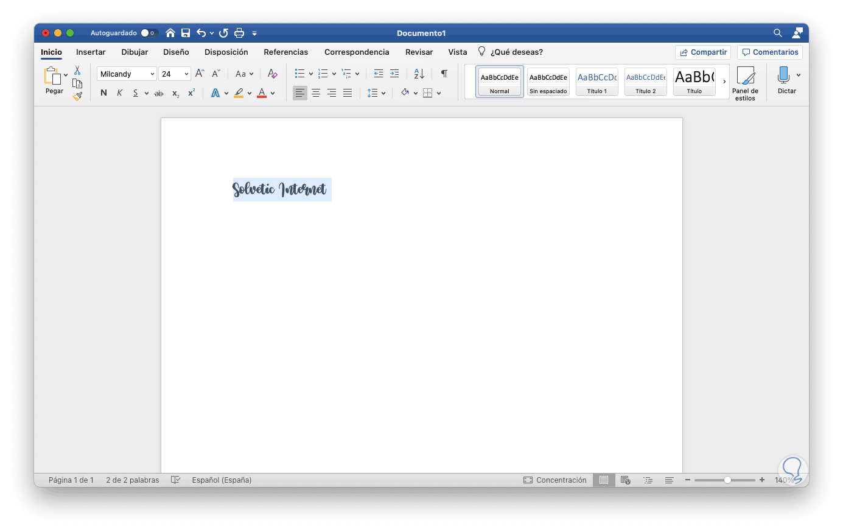Apply the Sin espaciado style
The height and width of the screenshot is (532, 843).
pos(548,82)
